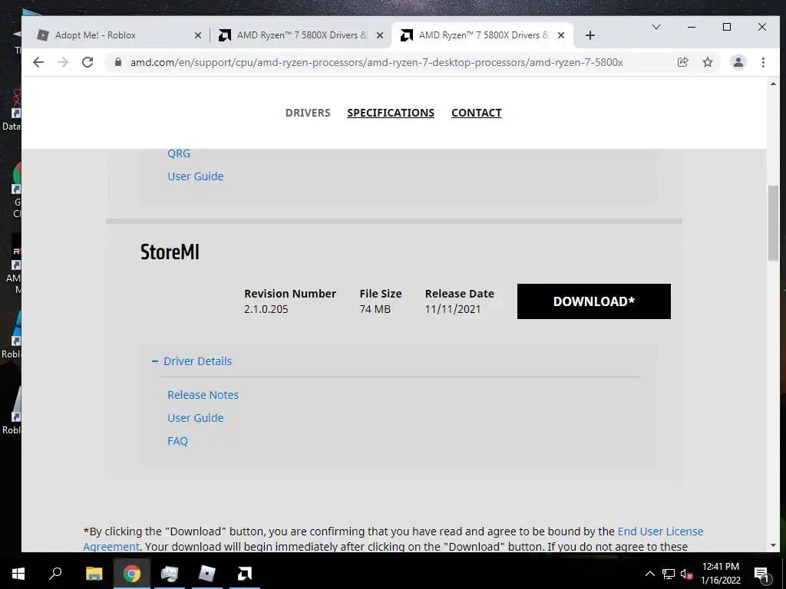Click scrollbar up arrow
Viewport: 786px width, 589px height.
(773, 84)
